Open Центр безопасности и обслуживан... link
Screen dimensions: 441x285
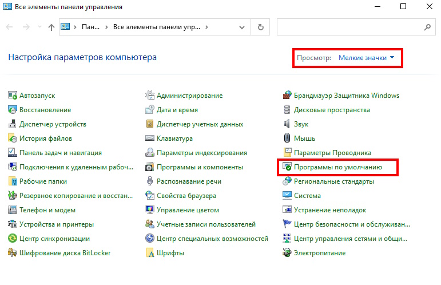[x=352, y=224]
